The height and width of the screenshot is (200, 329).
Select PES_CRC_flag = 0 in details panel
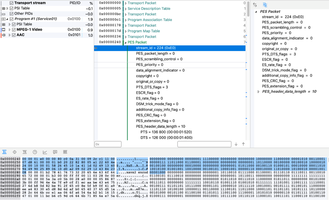click(x=278, y=81)
